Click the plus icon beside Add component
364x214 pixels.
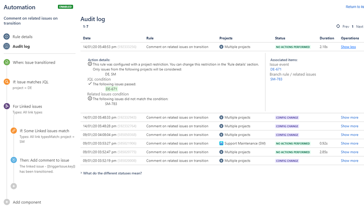(7, 202)
